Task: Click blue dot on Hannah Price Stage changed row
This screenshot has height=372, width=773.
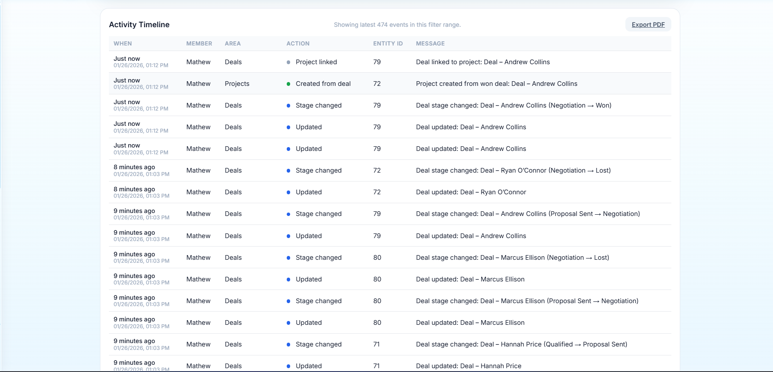Action: click(288, 344)
